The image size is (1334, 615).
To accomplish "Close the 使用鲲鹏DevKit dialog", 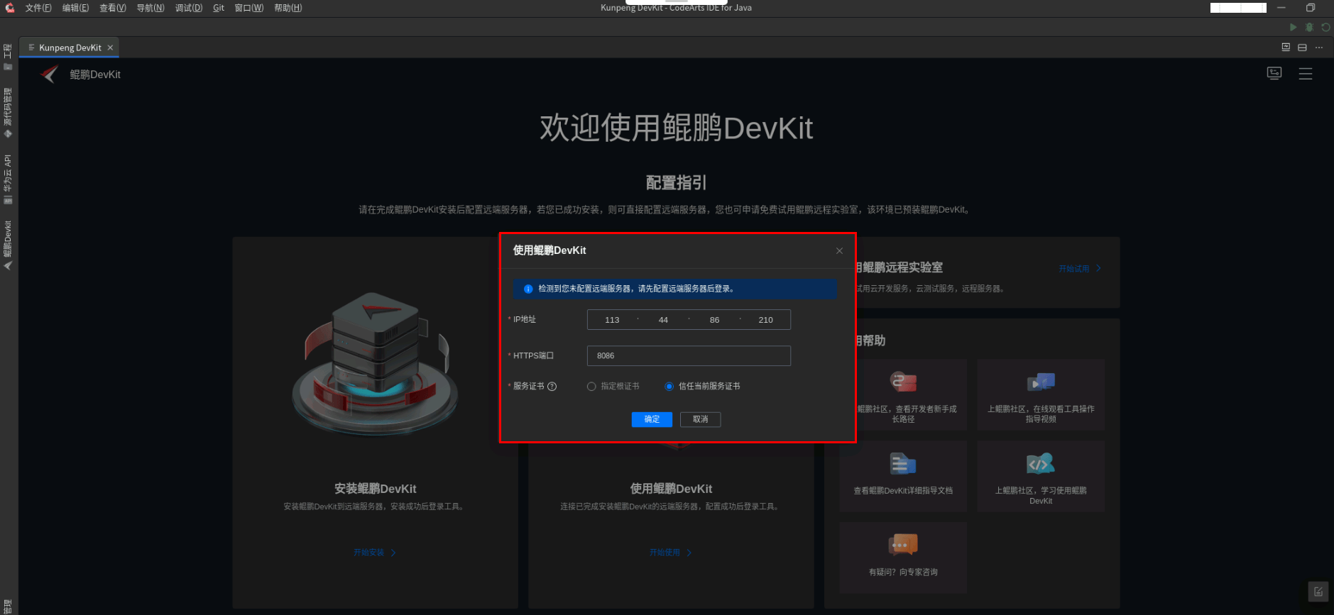I will 839,250.
